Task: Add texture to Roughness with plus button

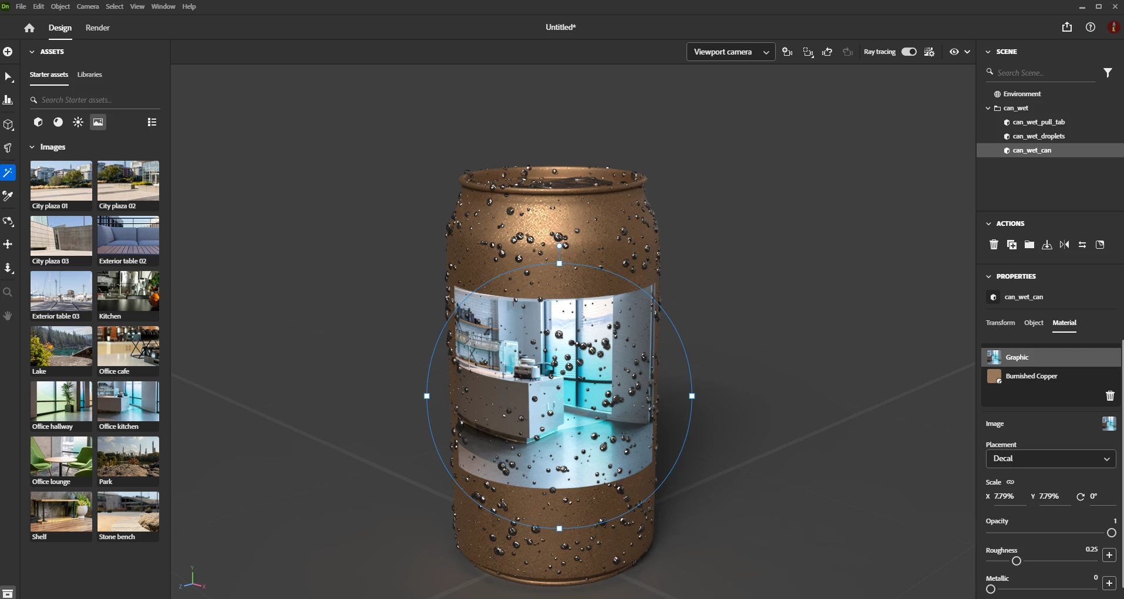Action: point(1109,555)
